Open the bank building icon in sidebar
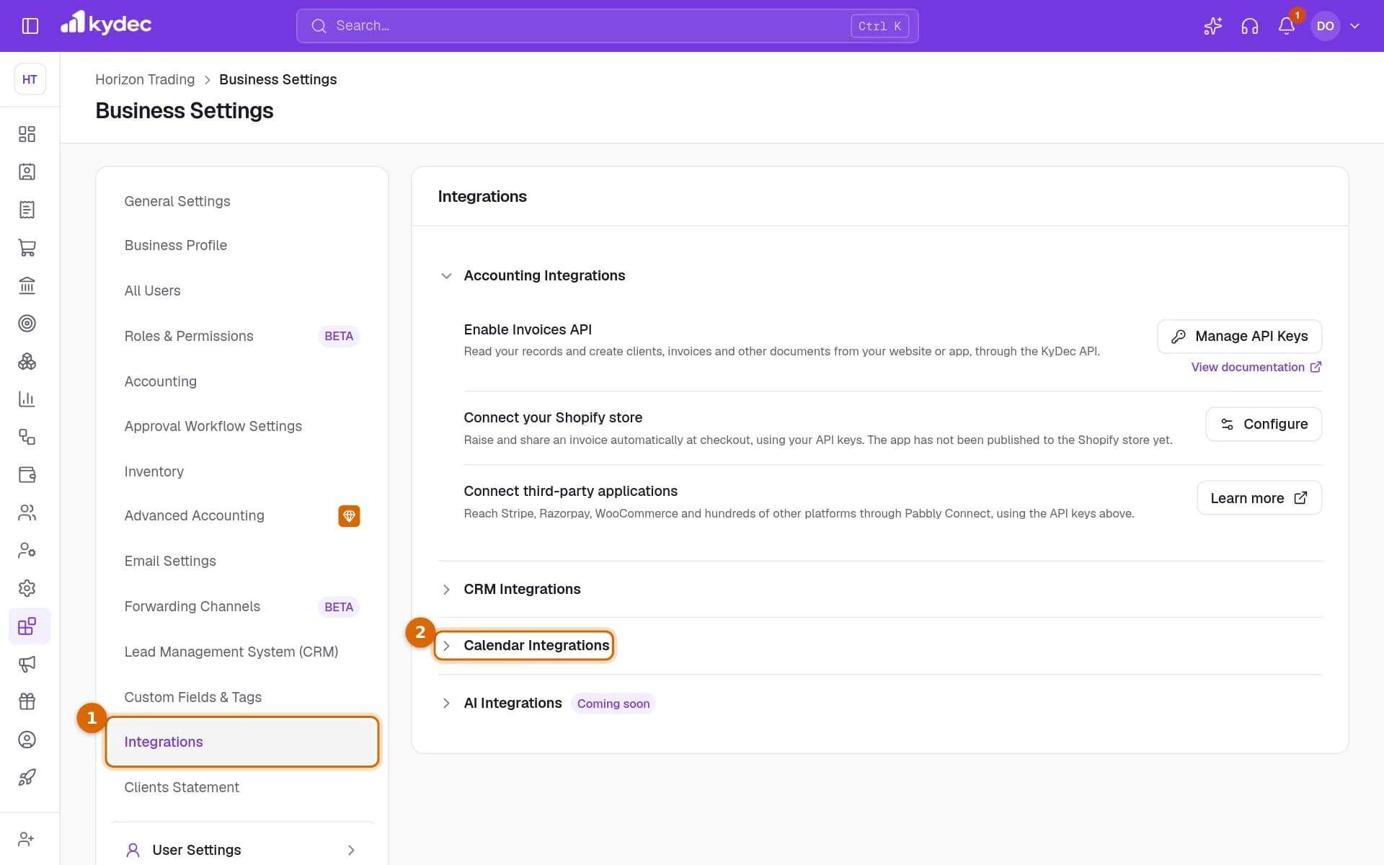This screenshot has width=1384, height=865. coord(27,285)
